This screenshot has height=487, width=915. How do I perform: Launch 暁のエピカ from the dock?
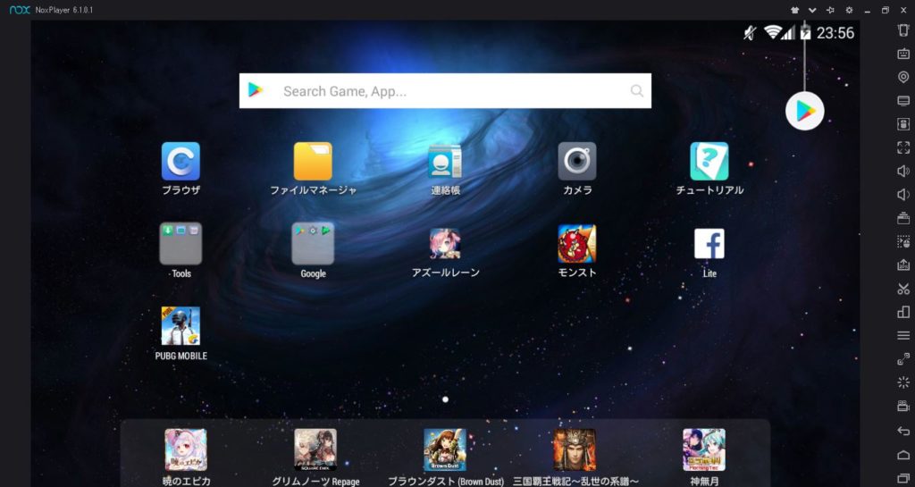pos(186,449)
